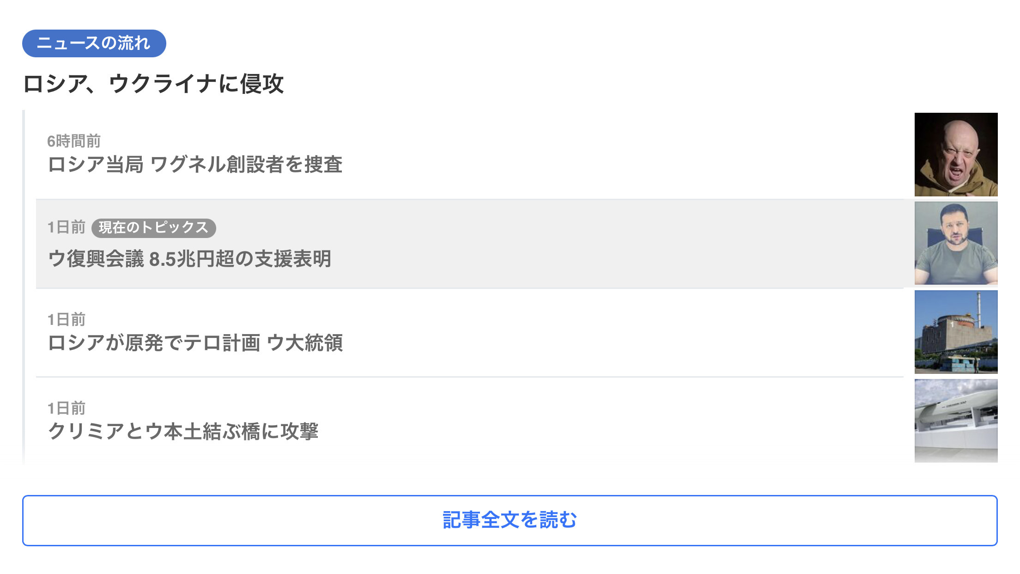Open the クリミアとウ本土結ぶ橋に攻撃 article
Viewport: 1020px width, 574px height.
pos(183,432)
